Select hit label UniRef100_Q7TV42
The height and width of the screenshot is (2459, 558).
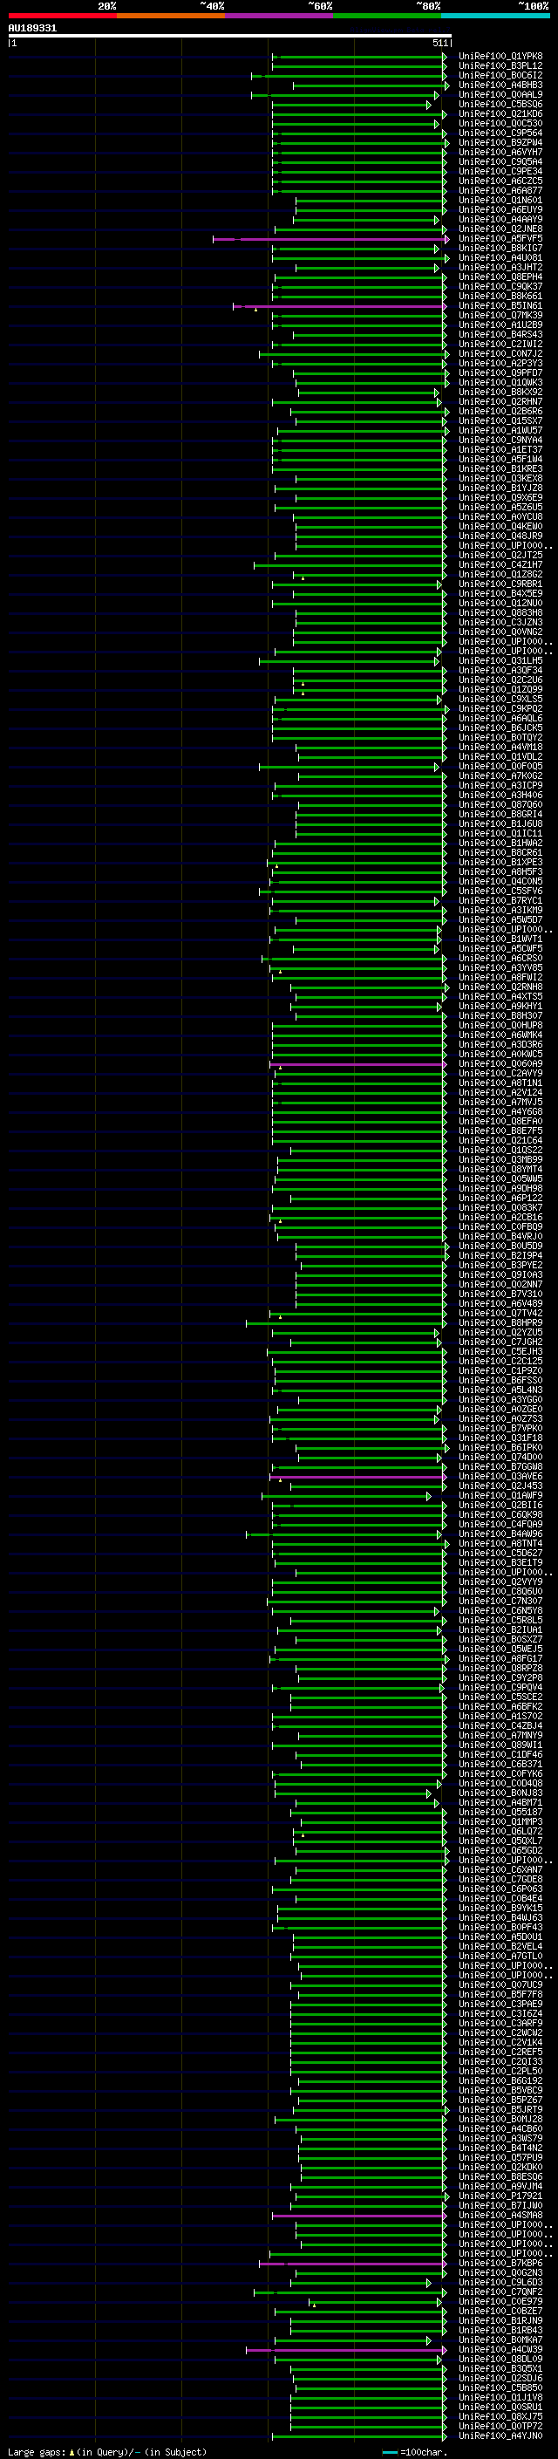tap(500, 1314)
